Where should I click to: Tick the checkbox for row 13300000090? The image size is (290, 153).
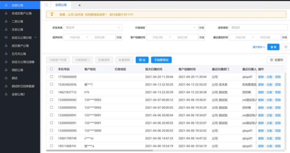[52, 130]
